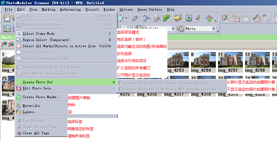This screenshot has height=141, width=277.
Task: Open the Help menu
Action: click(x=170, y=9)
